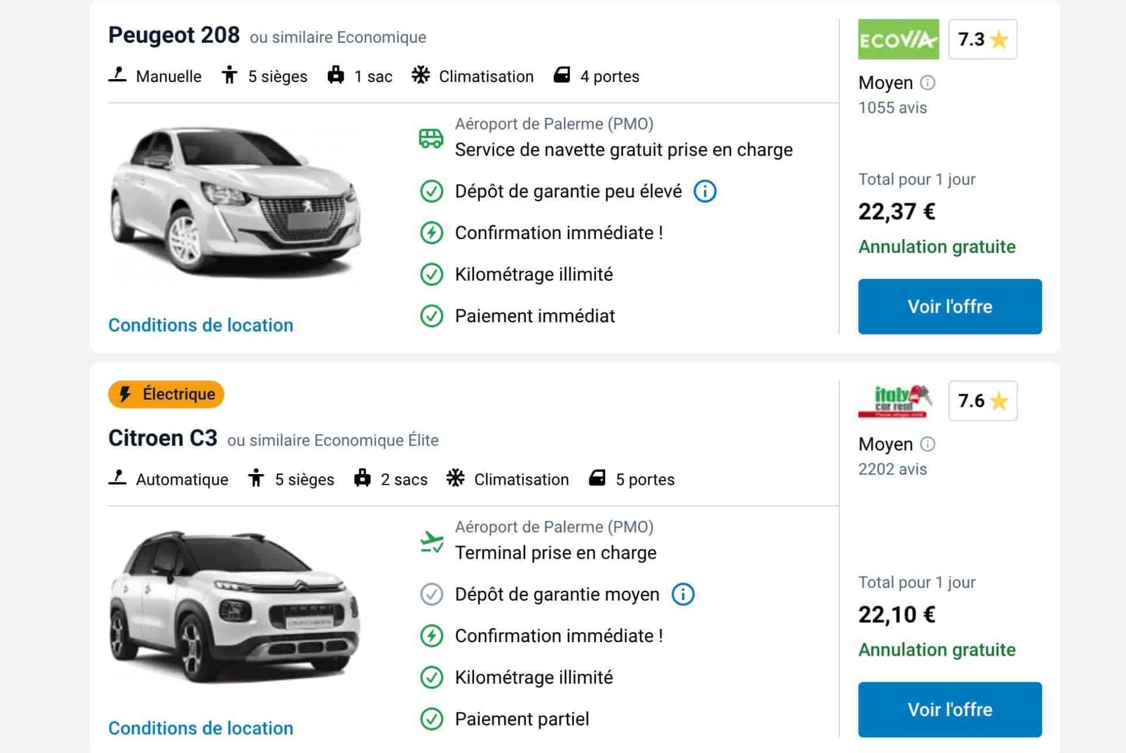Open Voir l'offre for Citroen C3
This screenshot has width=1126, height=753.
click(949, 709)
